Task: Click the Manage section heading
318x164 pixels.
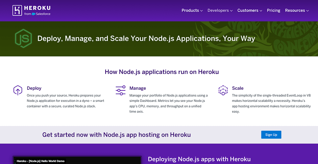Action: (138, 88)
